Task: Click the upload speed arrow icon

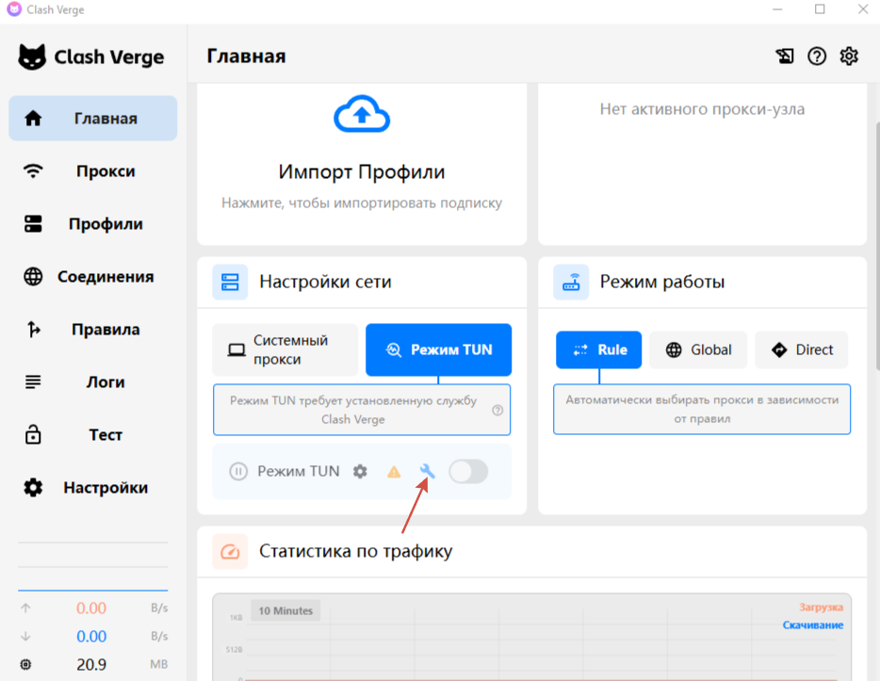Action: pos(25,608)
